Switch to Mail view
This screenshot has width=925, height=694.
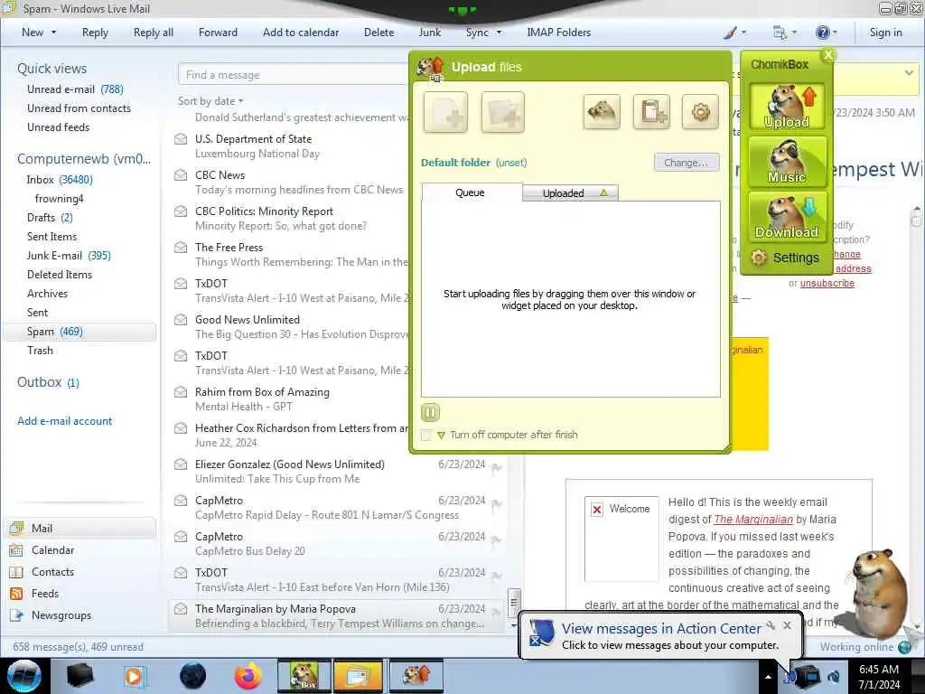(x=80, y=528)
